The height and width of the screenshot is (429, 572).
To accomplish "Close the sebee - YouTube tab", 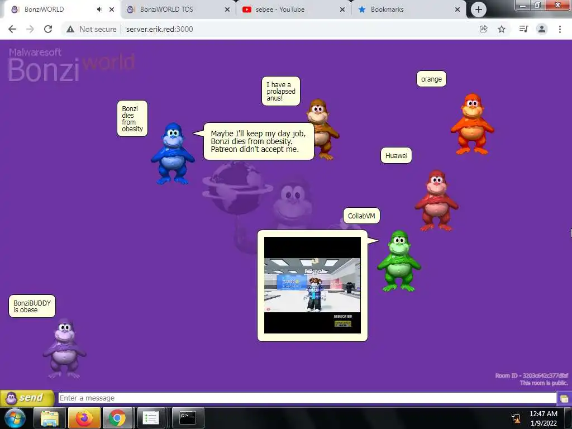I will (x=342, y=9).
